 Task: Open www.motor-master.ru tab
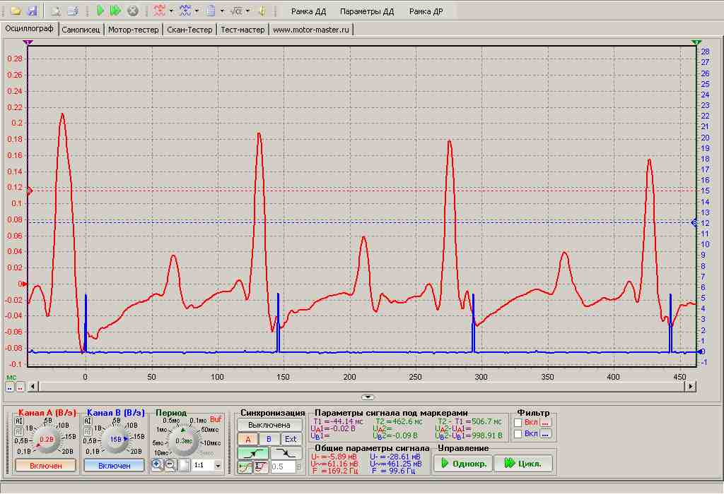coord(311,30)
